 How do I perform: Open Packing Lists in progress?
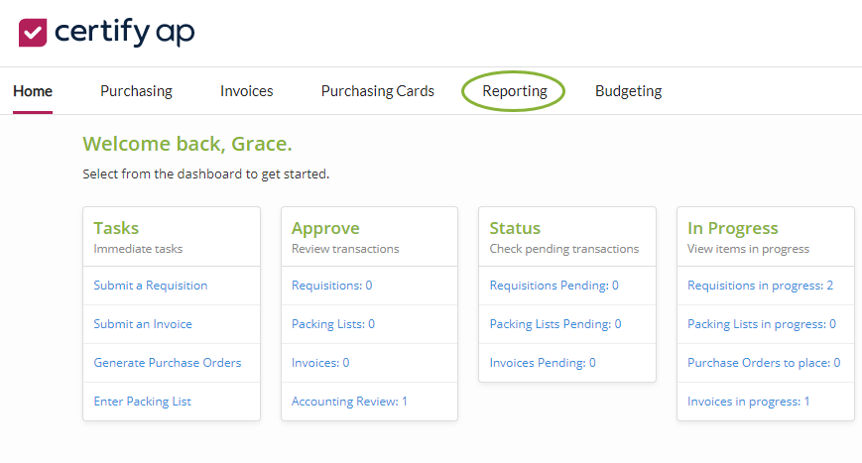coord(762,324)
